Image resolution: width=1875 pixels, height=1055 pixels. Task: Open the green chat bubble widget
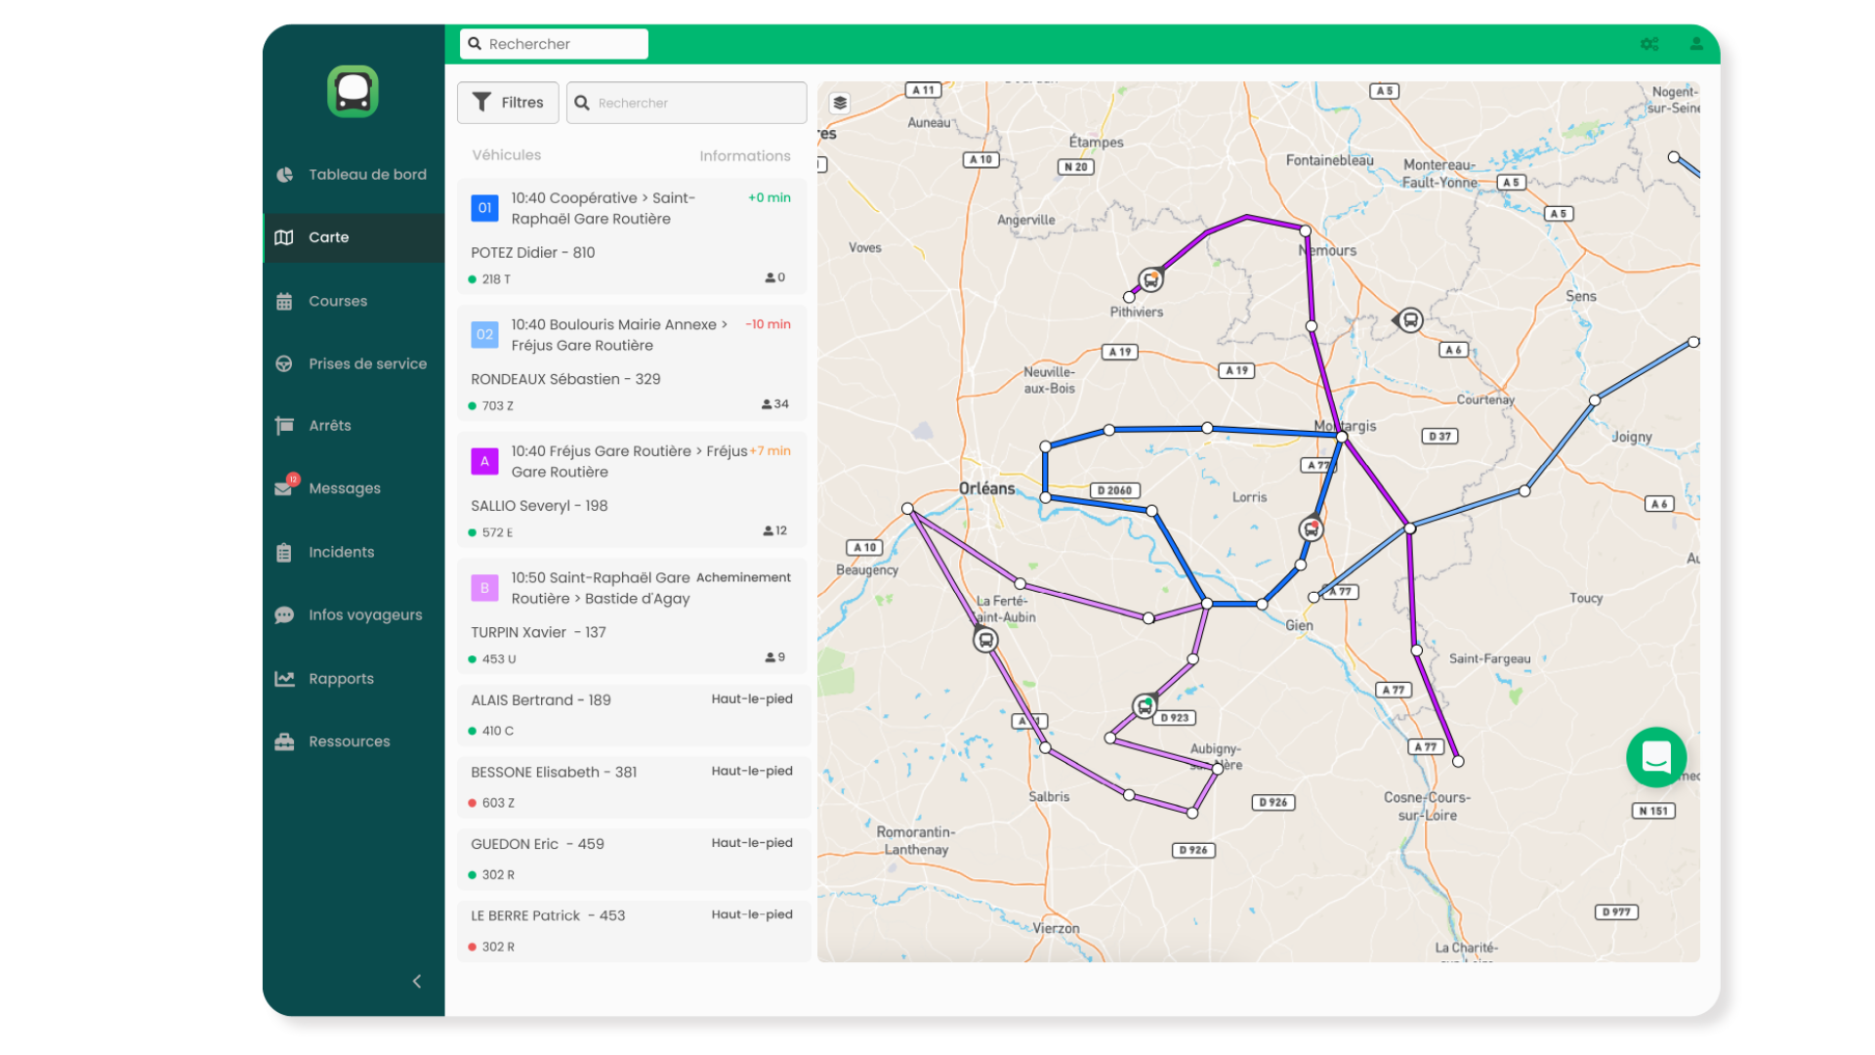[x=1656, y=757]
